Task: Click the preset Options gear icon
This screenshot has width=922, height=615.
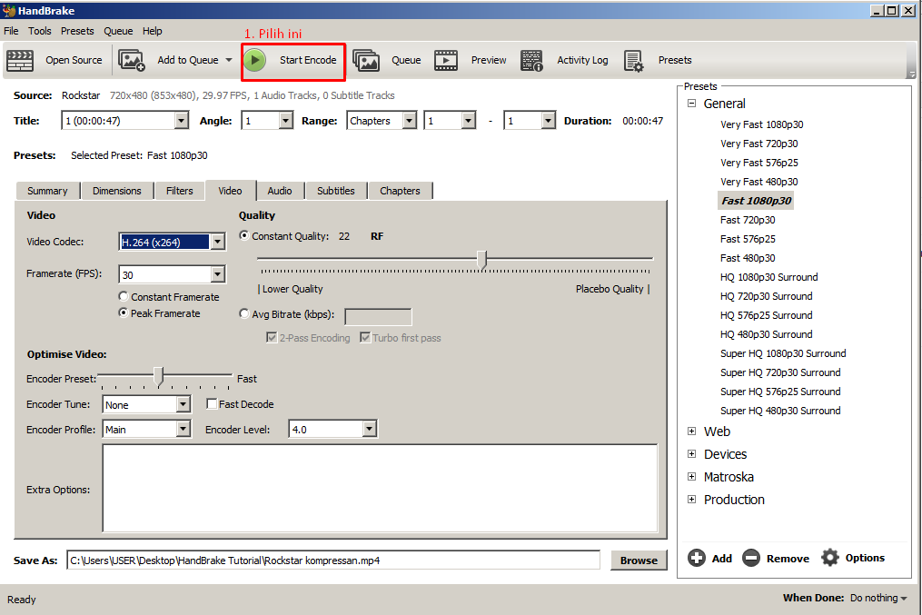Action: point(829,558)
